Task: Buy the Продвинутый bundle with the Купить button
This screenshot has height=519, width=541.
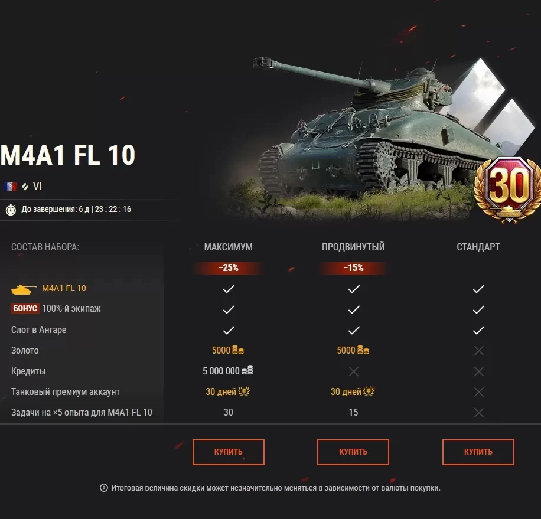Action: 353,452
